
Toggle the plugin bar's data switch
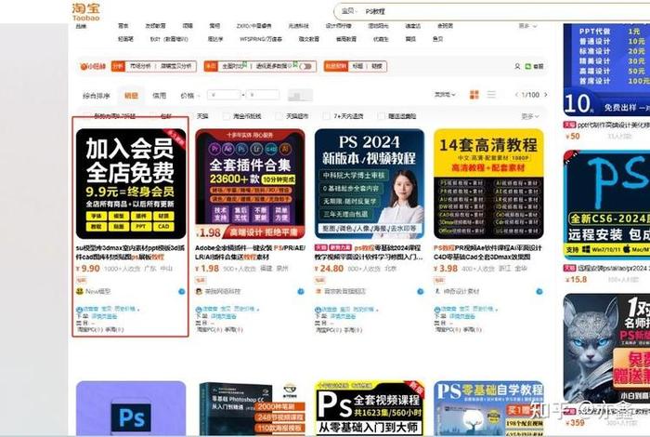(x=305, y=66)
